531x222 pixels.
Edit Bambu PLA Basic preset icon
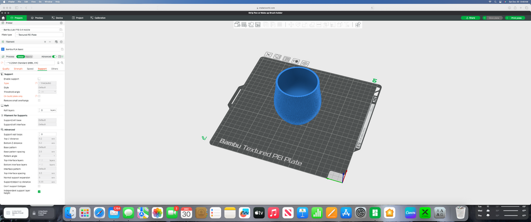click(x=62, y=49)
